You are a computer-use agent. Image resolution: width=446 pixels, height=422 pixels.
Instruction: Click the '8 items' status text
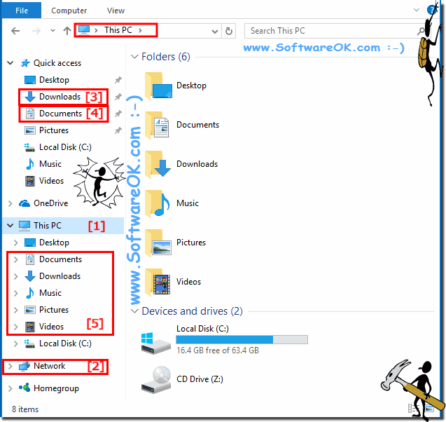[25, 409]
